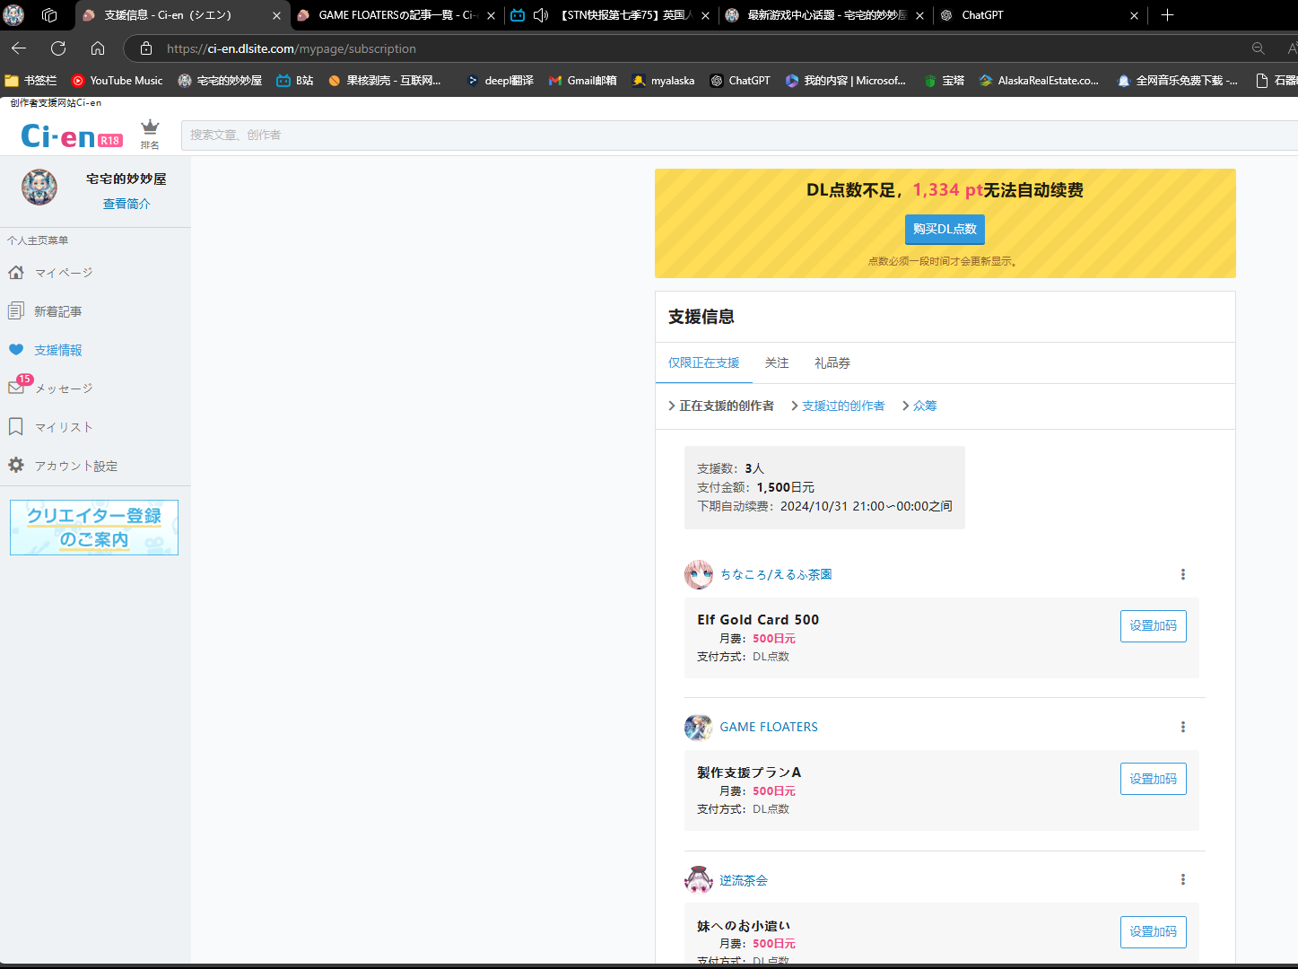Click the user avatar in sidebar
1298x969 pixels.
(x=39, y=187)
